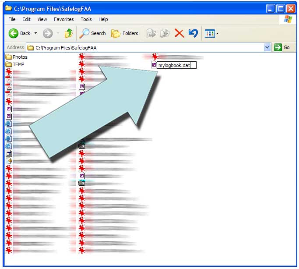The height and width of the screenshot is (269, 299).
Task: Go back with the green Back arrow
Action: pos(19,33)
